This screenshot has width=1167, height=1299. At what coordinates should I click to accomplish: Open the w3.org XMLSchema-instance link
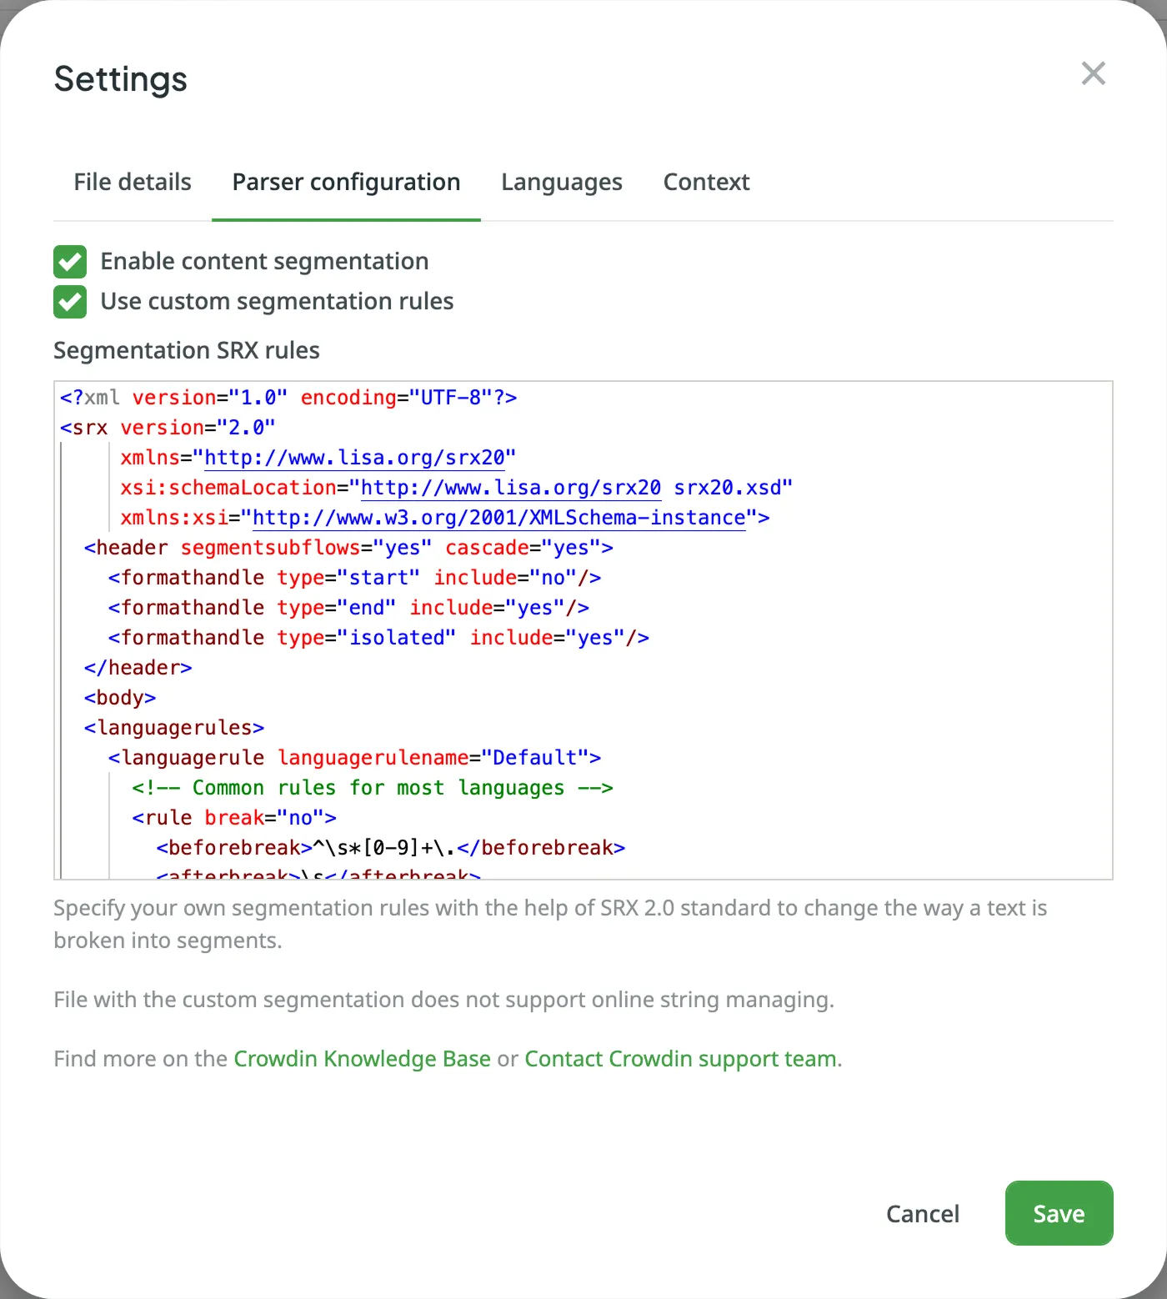498,517
